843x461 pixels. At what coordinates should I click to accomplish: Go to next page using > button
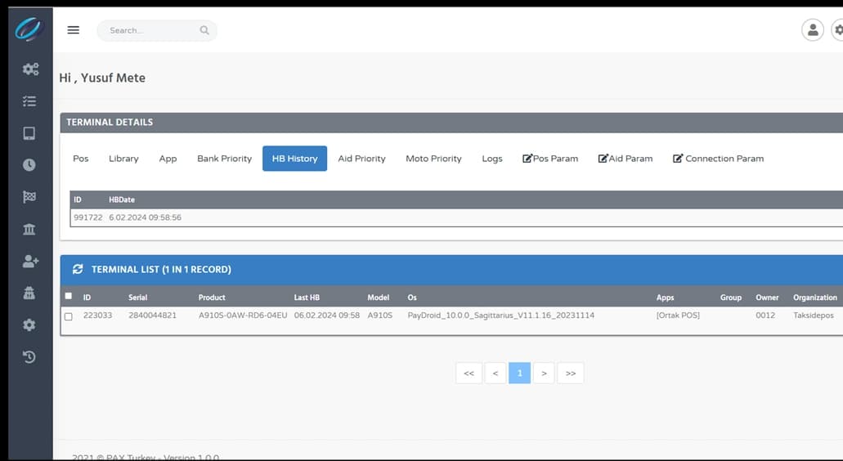[x=544, y=374]
